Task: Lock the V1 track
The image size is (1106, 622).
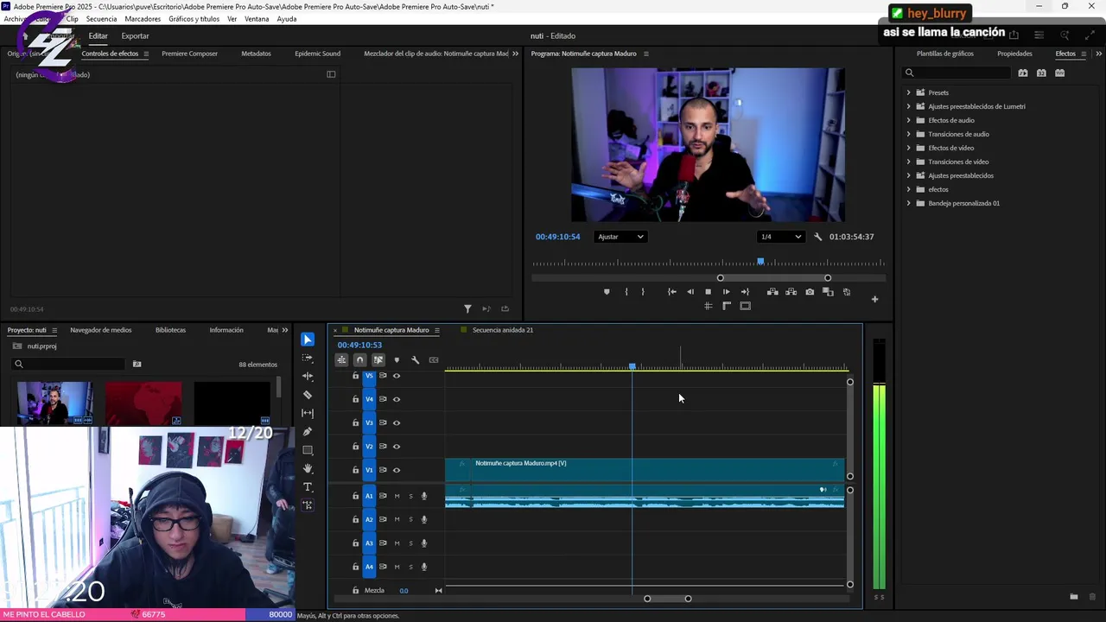Action: pyautogui.click(x=355, y=470)
